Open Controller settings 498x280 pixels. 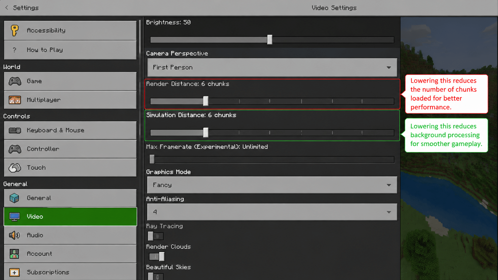tap(70, 149)
